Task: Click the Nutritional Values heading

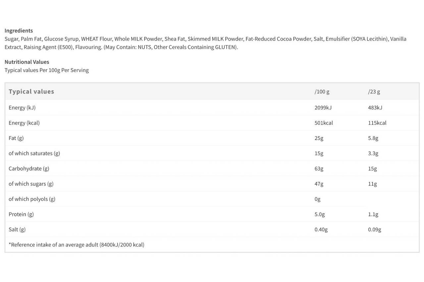Action: [x=27, y=62]
